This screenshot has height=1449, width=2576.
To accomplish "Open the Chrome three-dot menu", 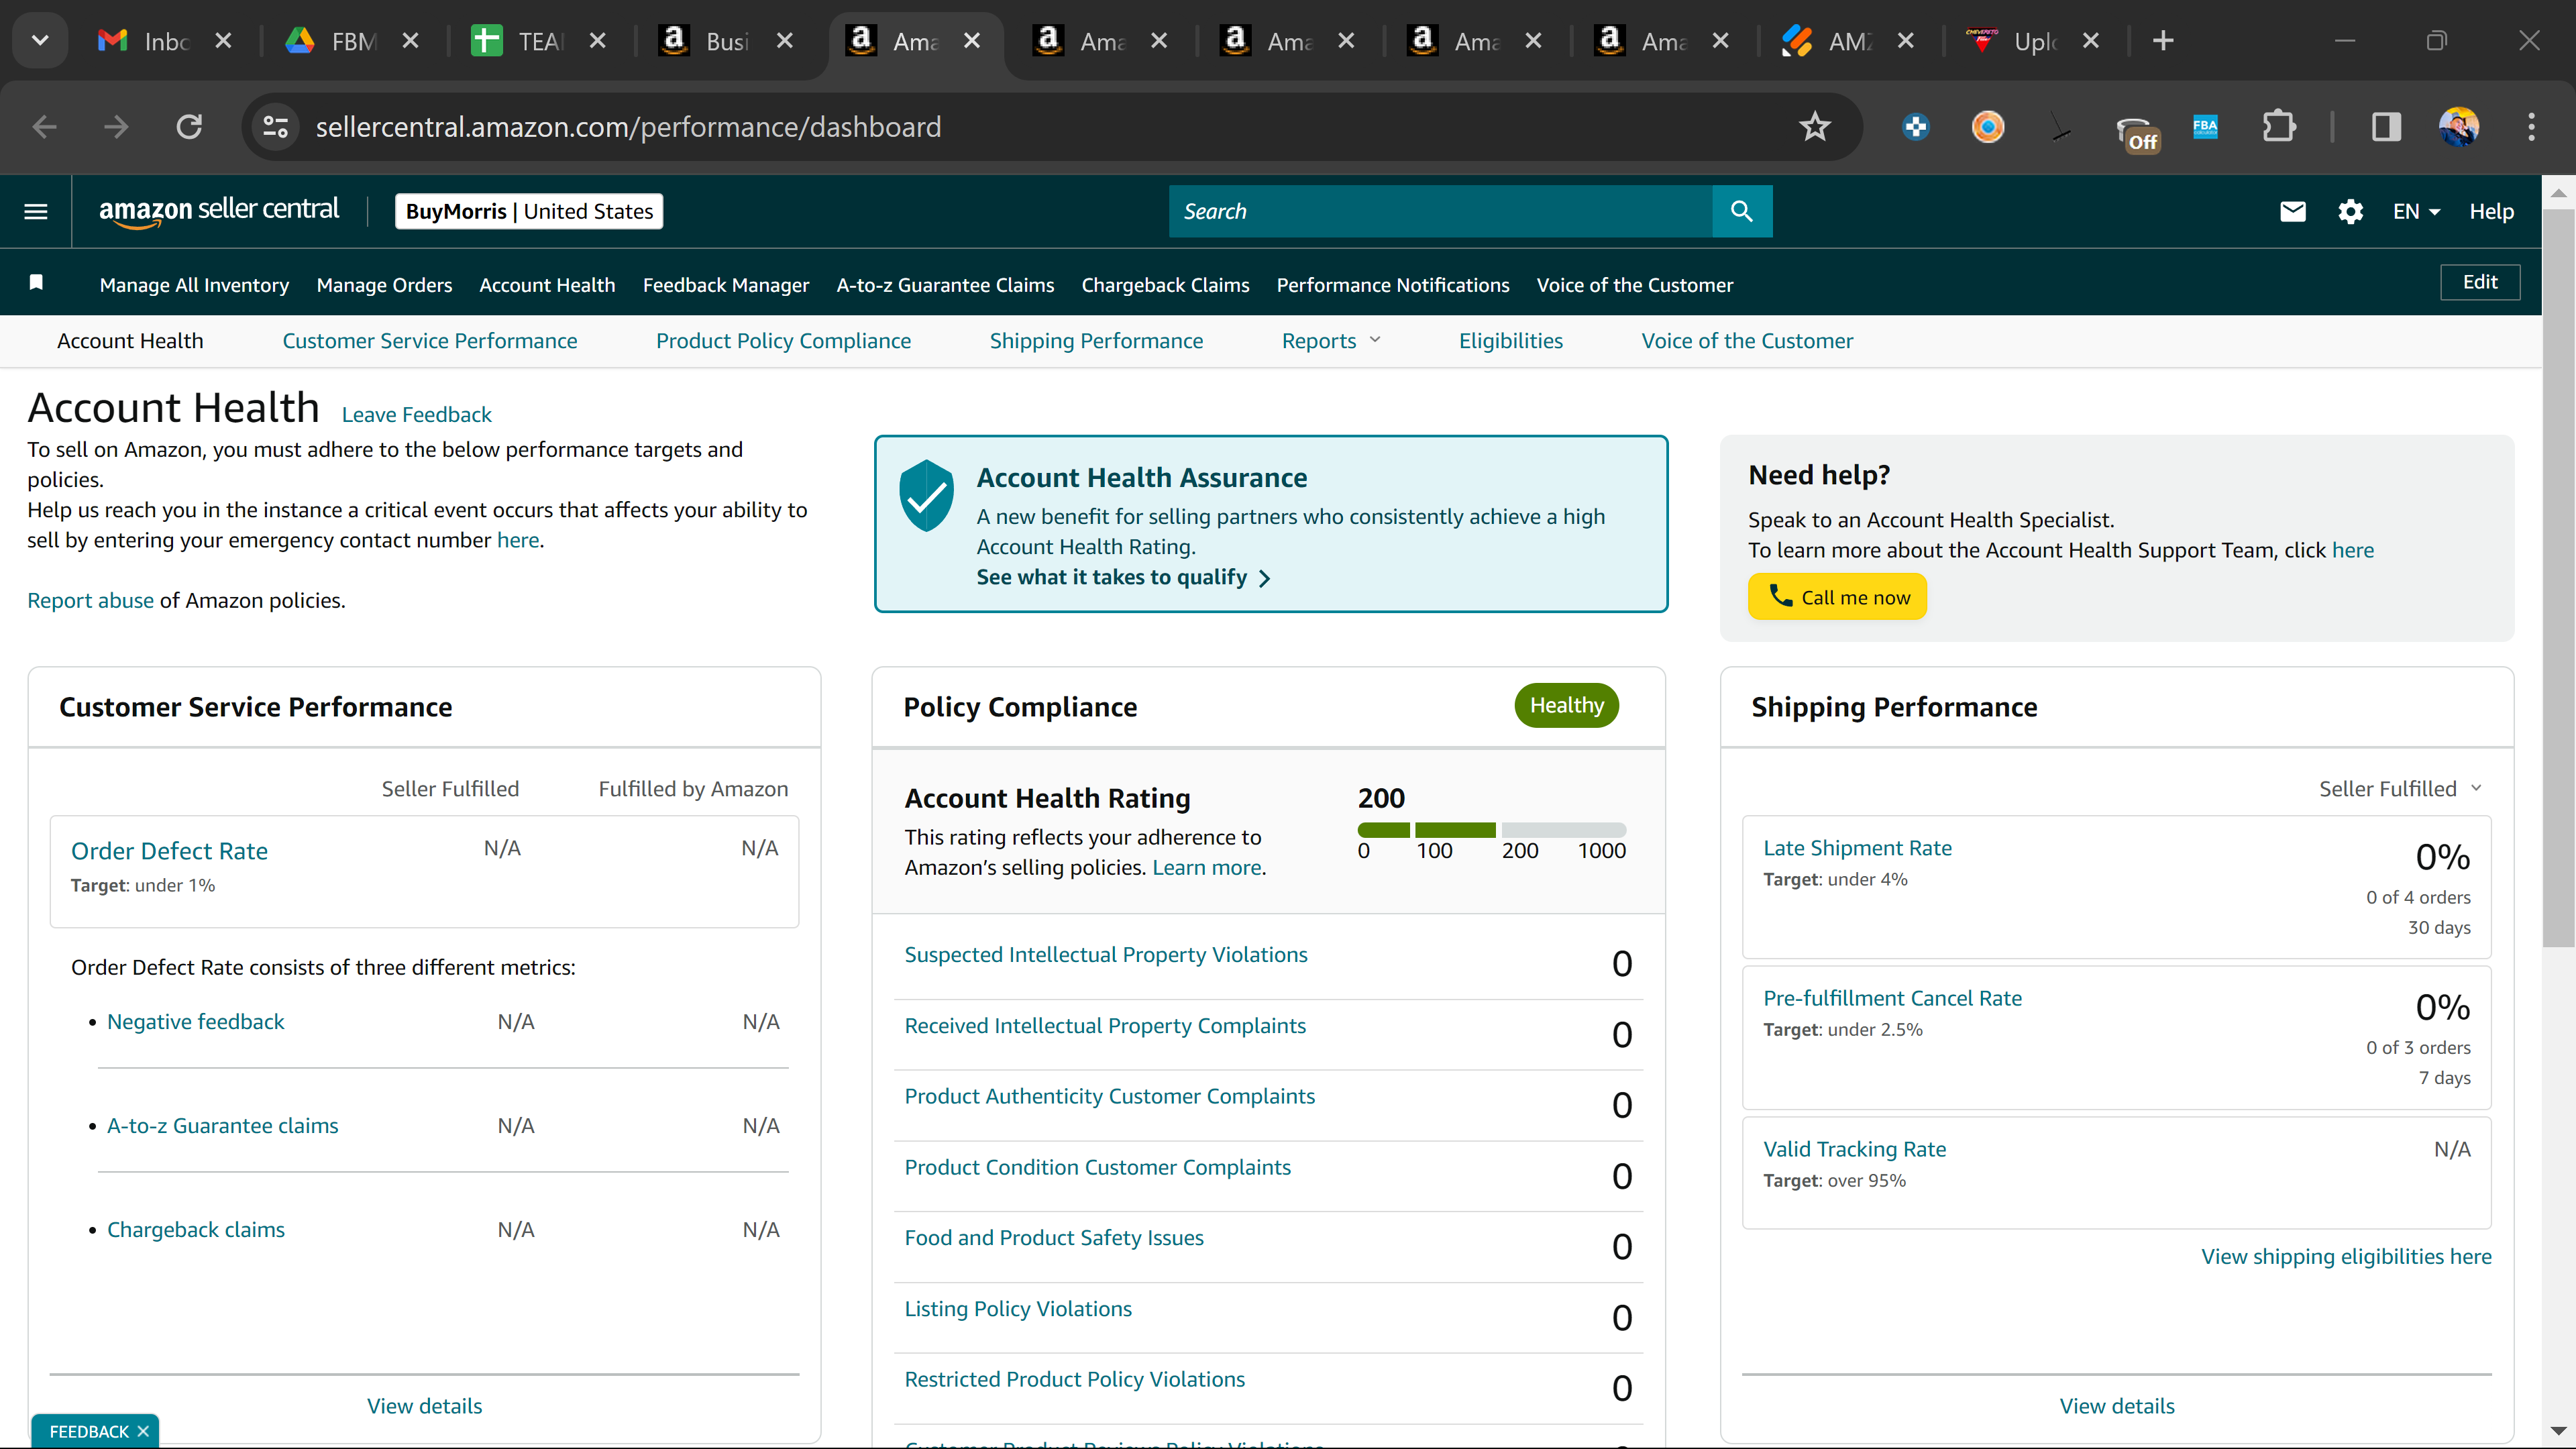I will 2531,127.
